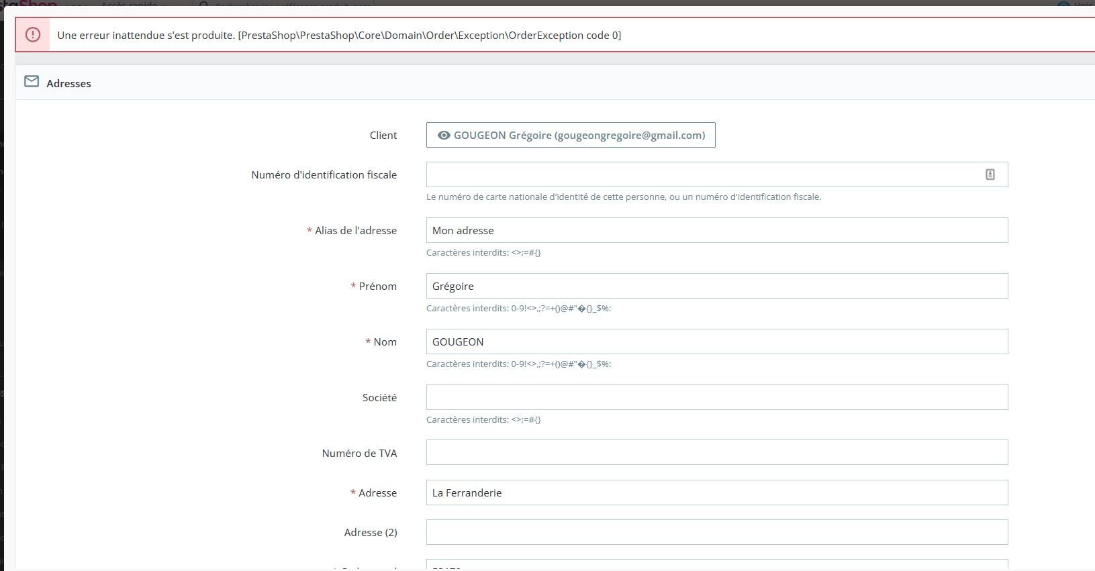Click the contact card icon in the fiscal ID field

[x=990, y=174]
